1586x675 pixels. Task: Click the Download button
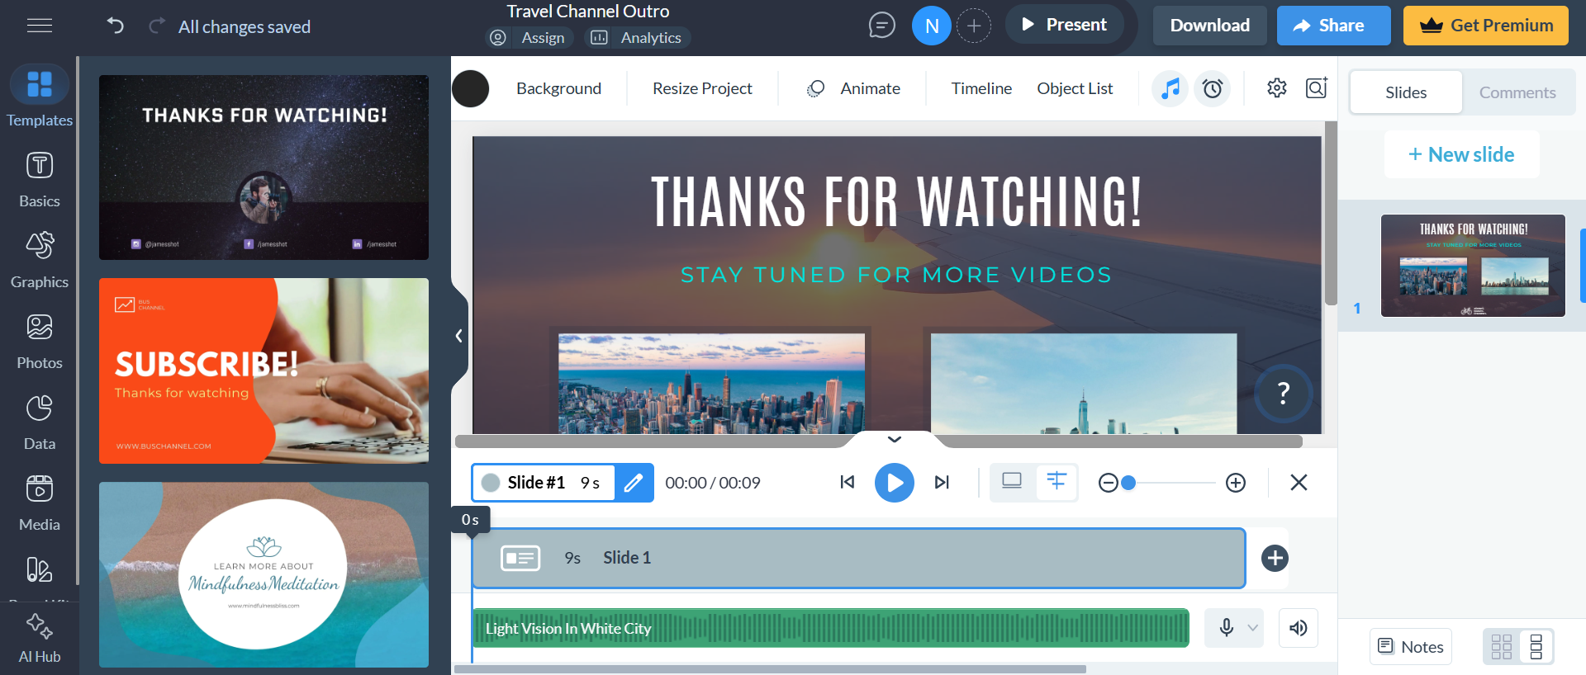[x=1210, y=26]
